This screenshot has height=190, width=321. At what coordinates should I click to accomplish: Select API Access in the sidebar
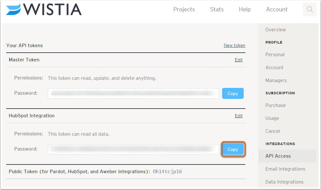287,156
